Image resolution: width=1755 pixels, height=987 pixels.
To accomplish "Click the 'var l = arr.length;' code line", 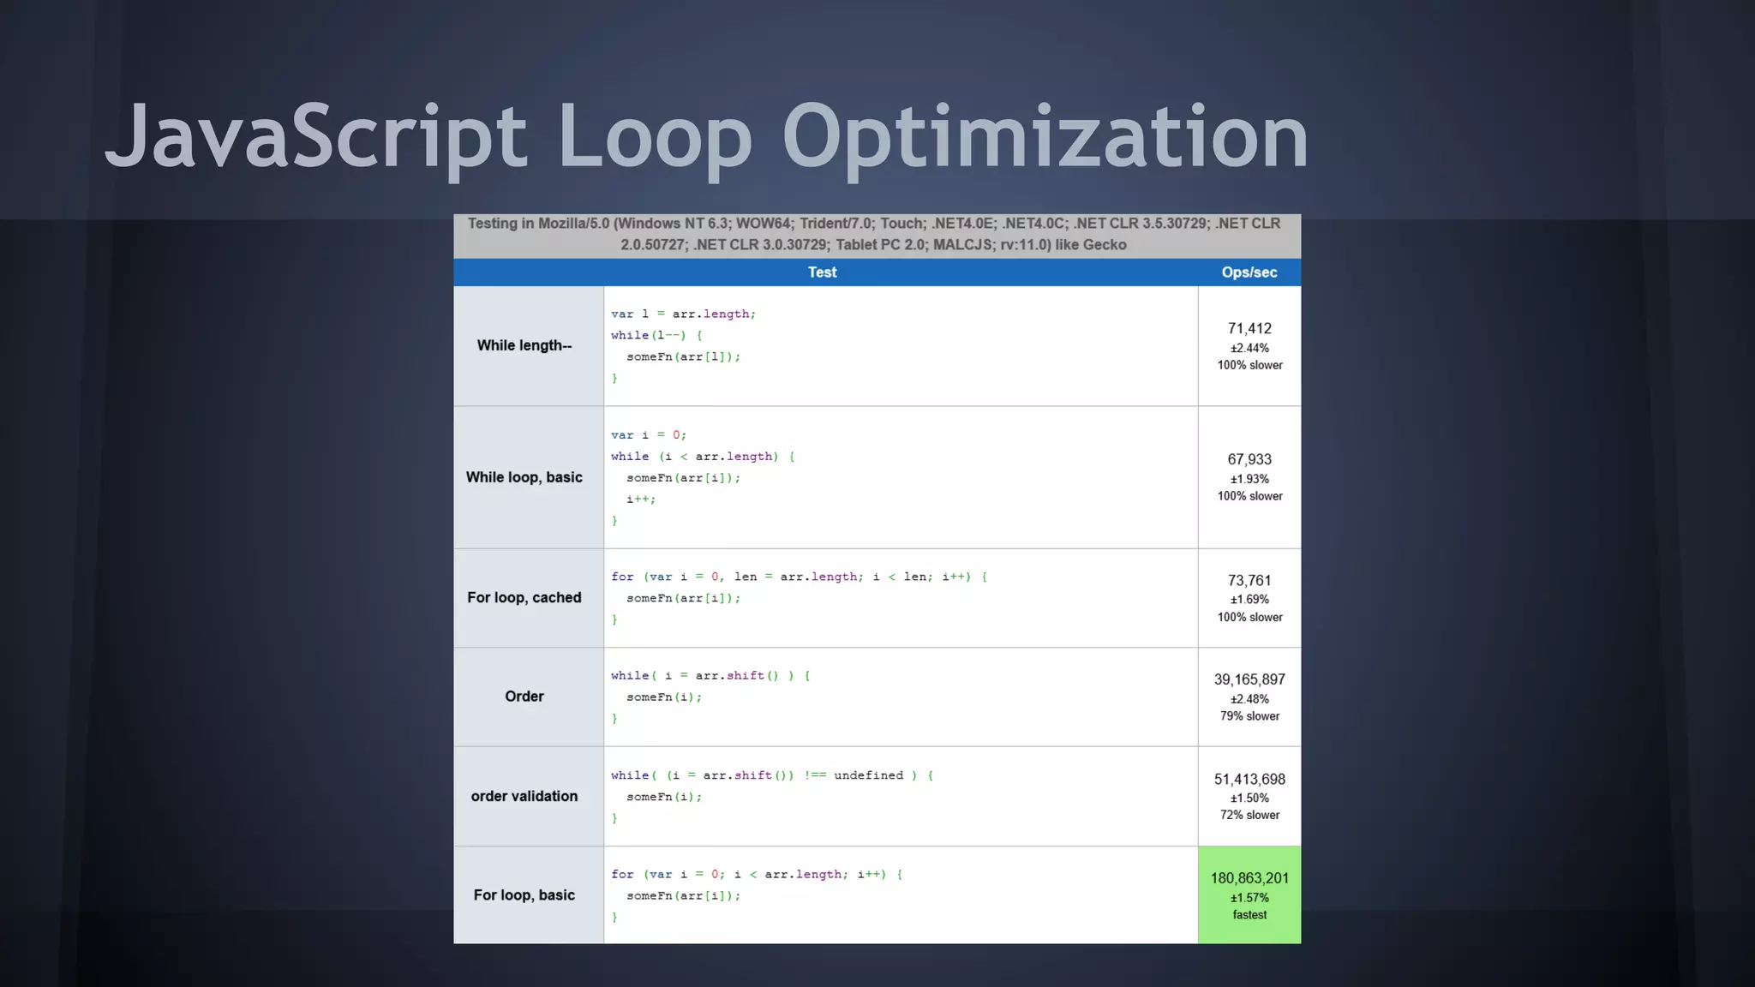I will (x=683, y=314).
